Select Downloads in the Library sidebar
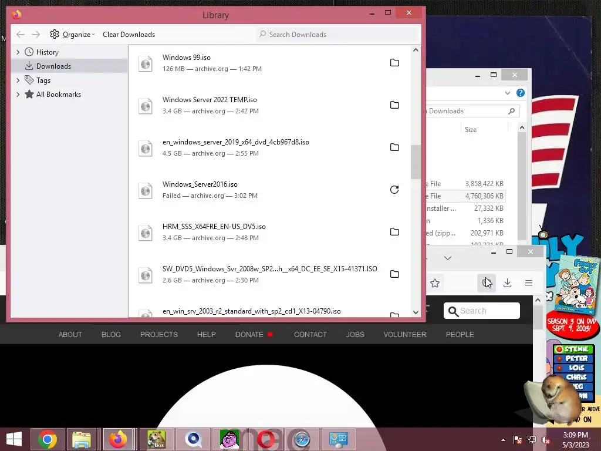The image size is (601, 451). click(53, 66)
